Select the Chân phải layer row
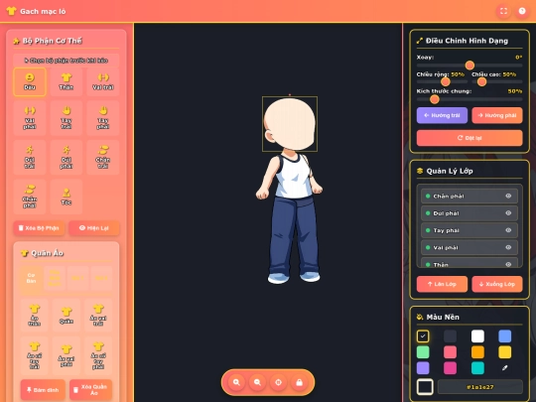This screenshot has height=402, width=536. [x=469, y=196]
